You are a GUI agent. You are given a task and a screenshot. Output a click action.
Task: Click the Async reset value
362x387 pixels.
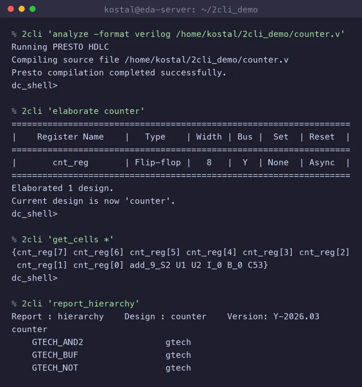(x=322, y=162)
